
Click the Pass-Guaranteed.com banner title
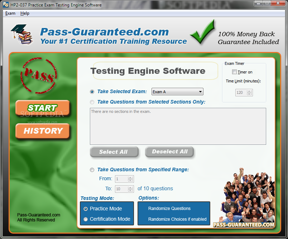(104, 32)
